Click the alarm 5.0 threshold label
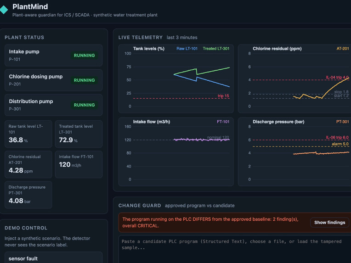Image resolution: width=351 pixels, height=263 pixels. [x=340, y=144]
